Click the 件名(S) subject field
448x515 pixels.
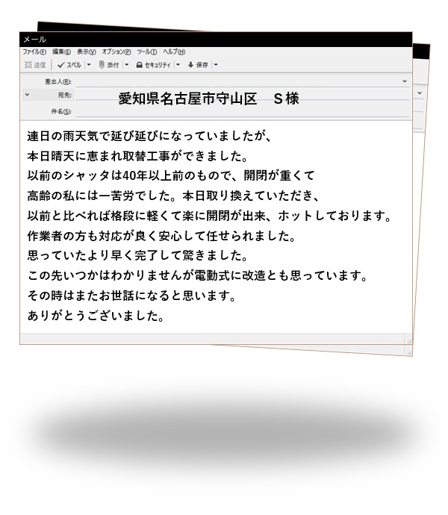click(242, 112)
